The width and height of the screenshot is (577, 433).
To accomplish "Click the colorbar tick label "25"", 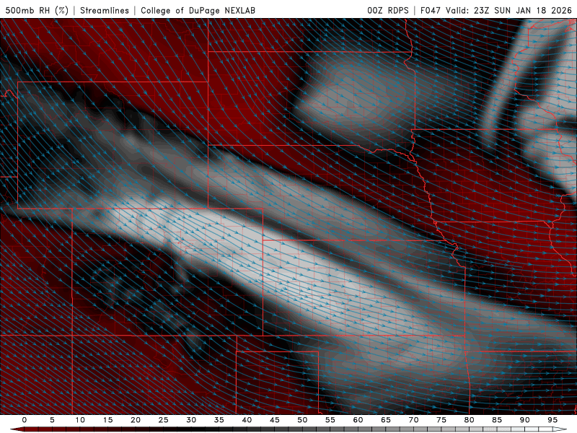I will (x=164, y=420).
